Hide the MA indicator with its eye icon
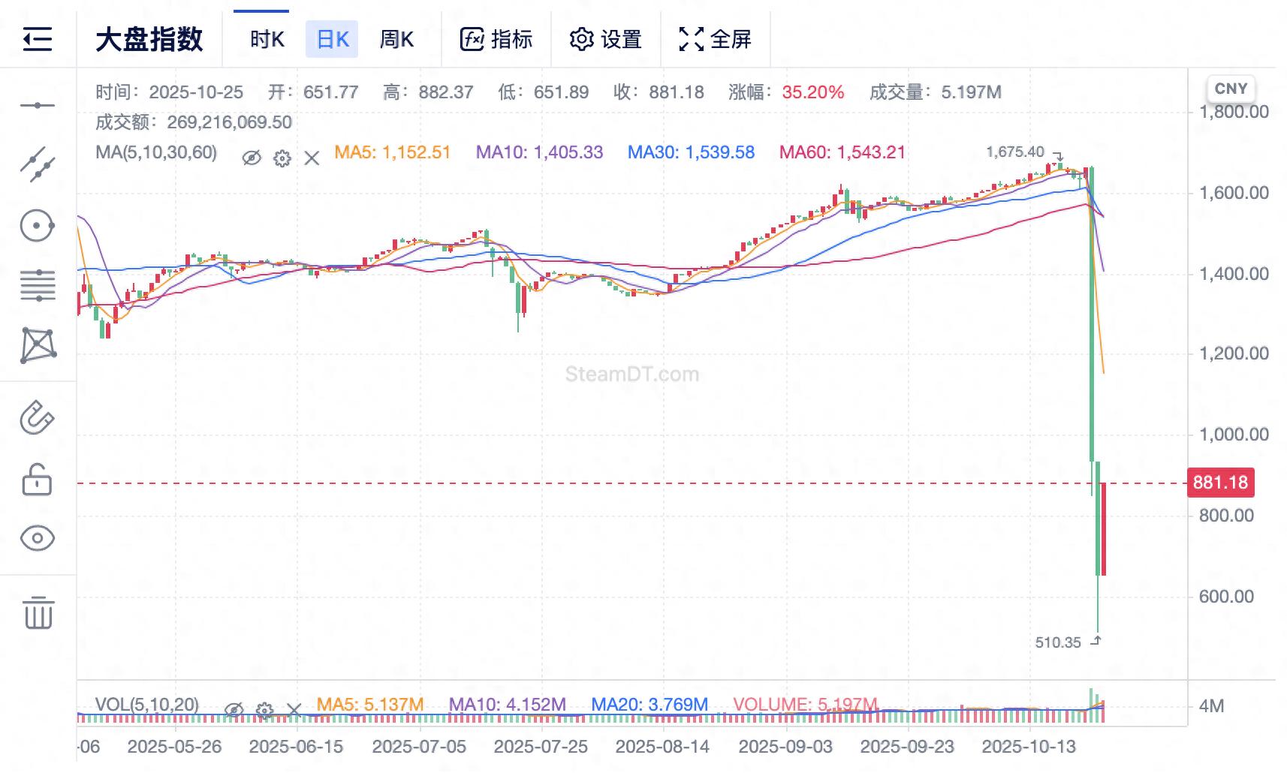Viewport: 1287px width, 773px height. click(252, 158)
